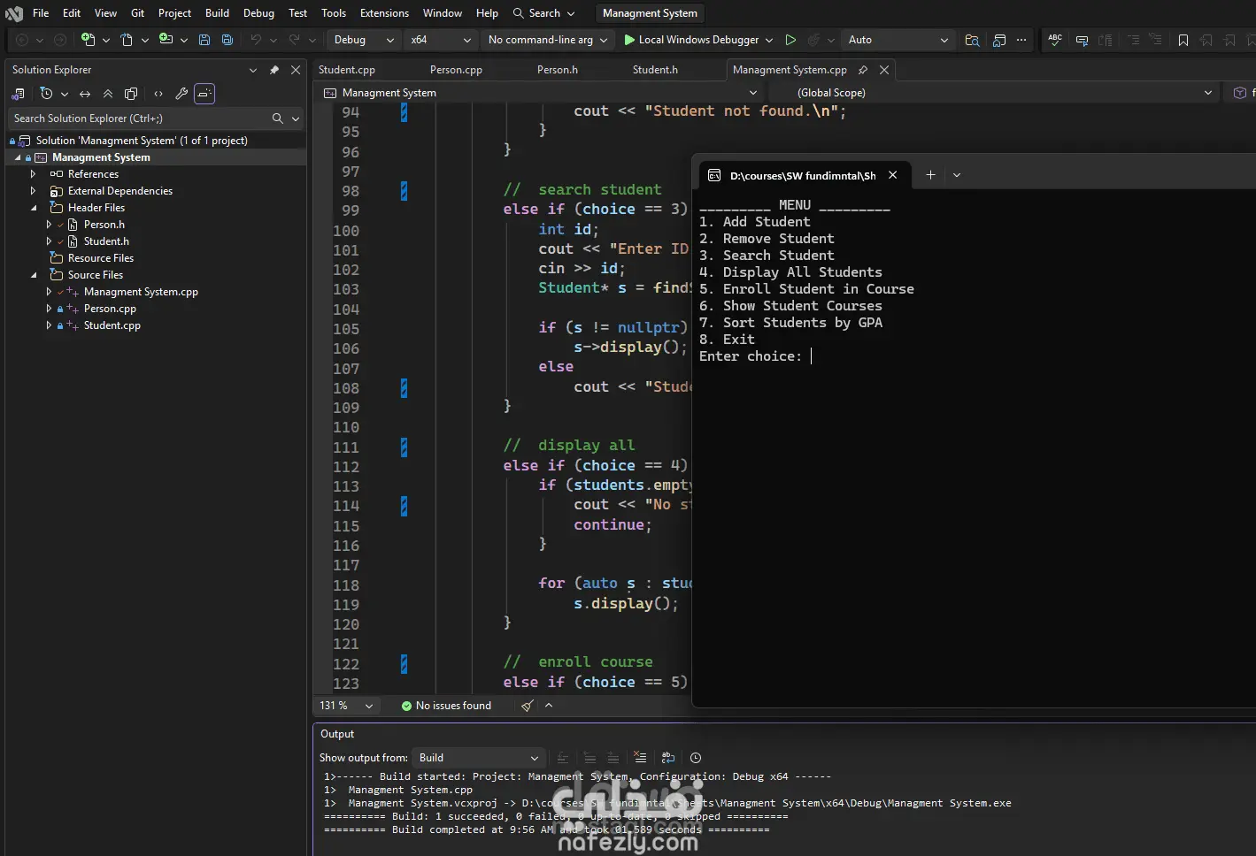Open the Debug menu
This screenshot has height=856, width=1256.
[x=258, y=13]
